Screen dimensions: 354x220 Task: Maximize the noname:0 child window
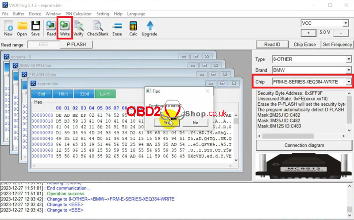tap(196, 57)
